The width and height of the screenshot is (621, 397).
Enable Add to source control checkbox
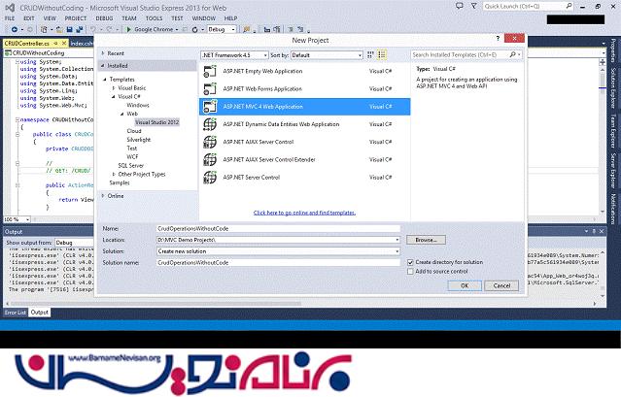coord(410,271)
